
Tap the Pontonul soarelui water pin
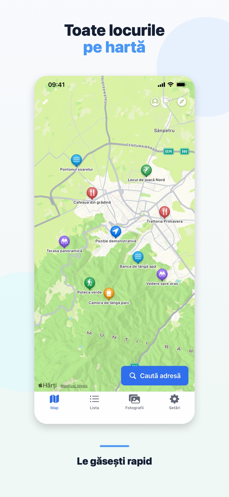(x=76, y=160)
